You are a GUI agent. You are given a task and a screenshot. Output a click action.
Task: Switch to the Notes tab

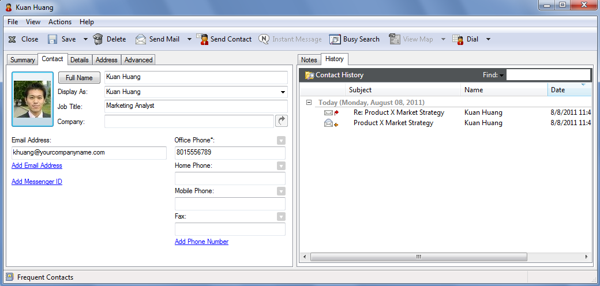(x=309, y=60)
